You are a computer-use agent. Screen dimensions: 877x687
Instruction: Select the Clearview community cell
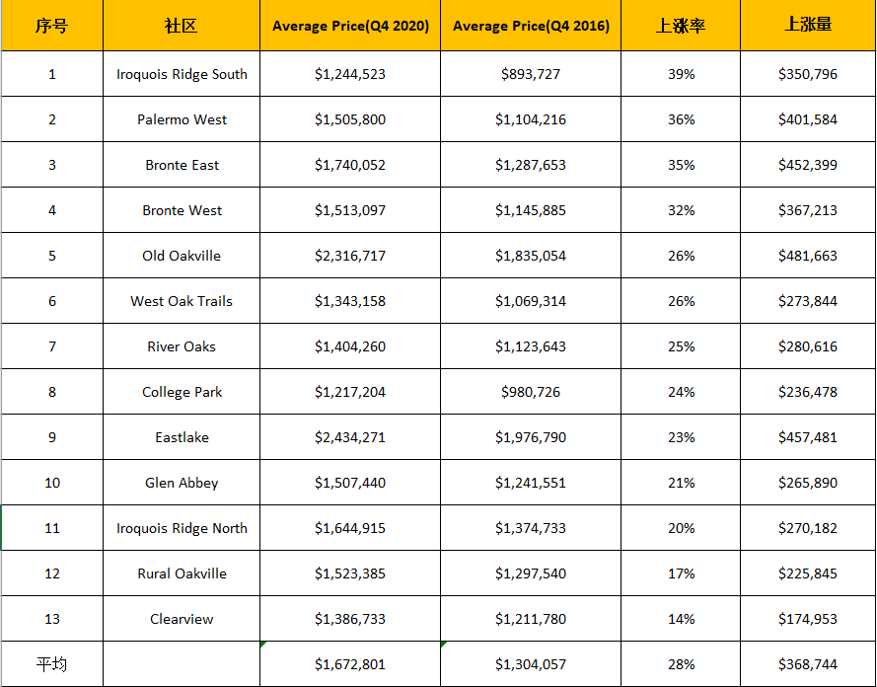[x=182, y=619]
